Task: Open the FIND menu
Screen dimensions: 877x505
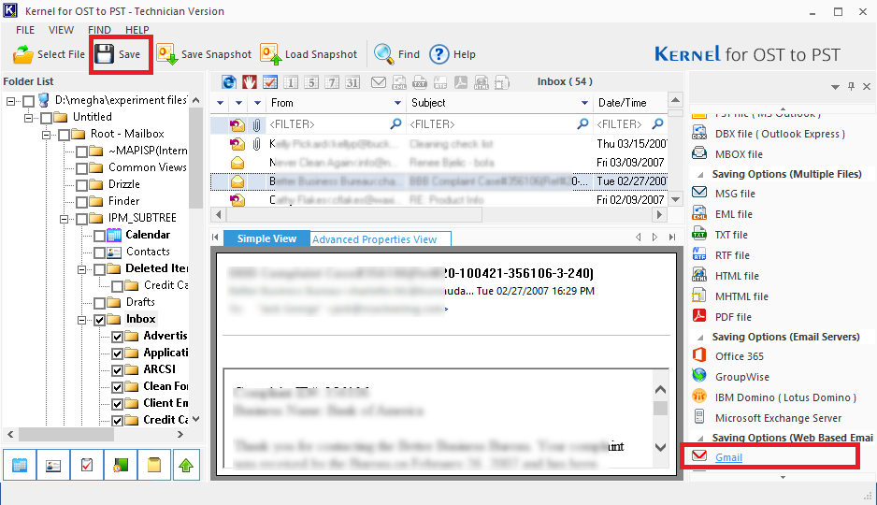Action: tap(99, 30)
